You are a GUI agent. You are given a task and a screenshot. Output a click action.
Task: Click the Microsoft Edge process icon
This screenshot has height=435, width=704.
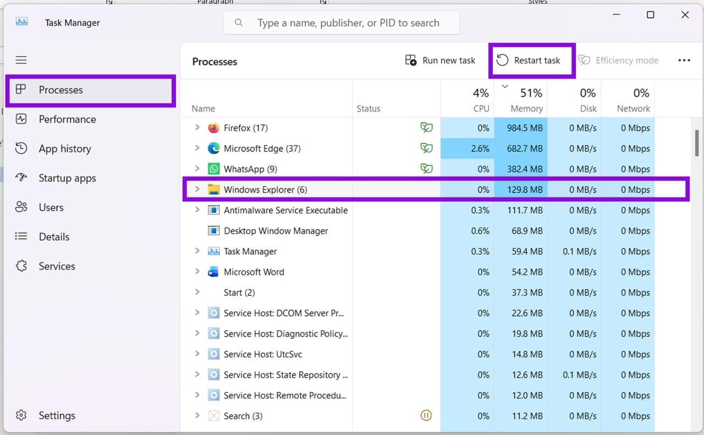(x=213, y=148)
